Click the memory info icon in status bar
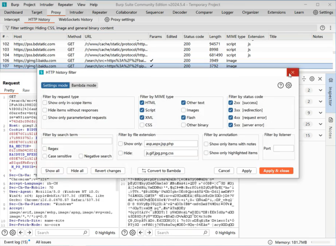 pos(270,242)
